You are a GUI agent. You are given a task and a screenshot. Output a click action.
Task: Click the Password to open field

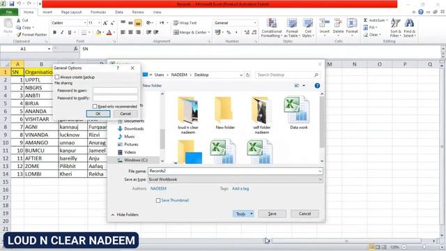coord(115,91)
